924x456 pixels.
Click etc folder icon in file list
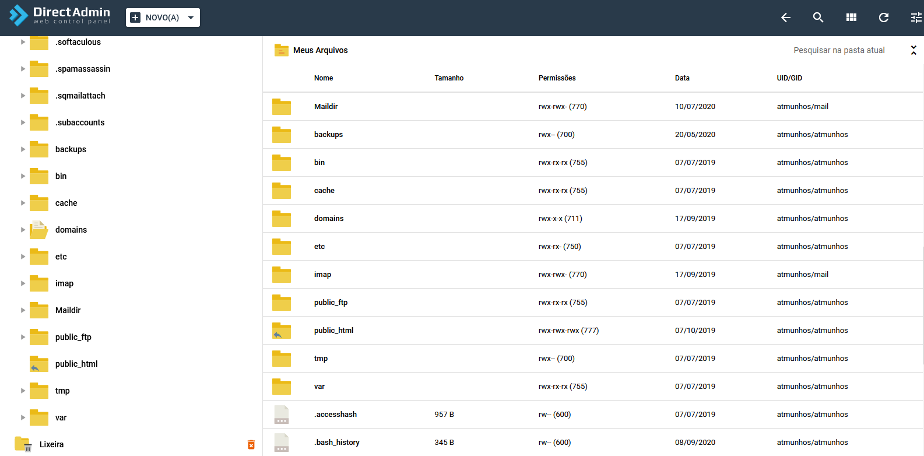click(282, 246)
